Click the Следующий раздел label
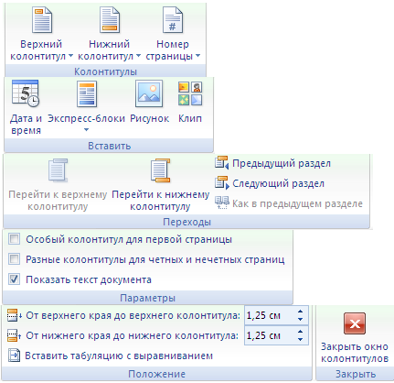This screenshot has width=394, height=383. 278,183
